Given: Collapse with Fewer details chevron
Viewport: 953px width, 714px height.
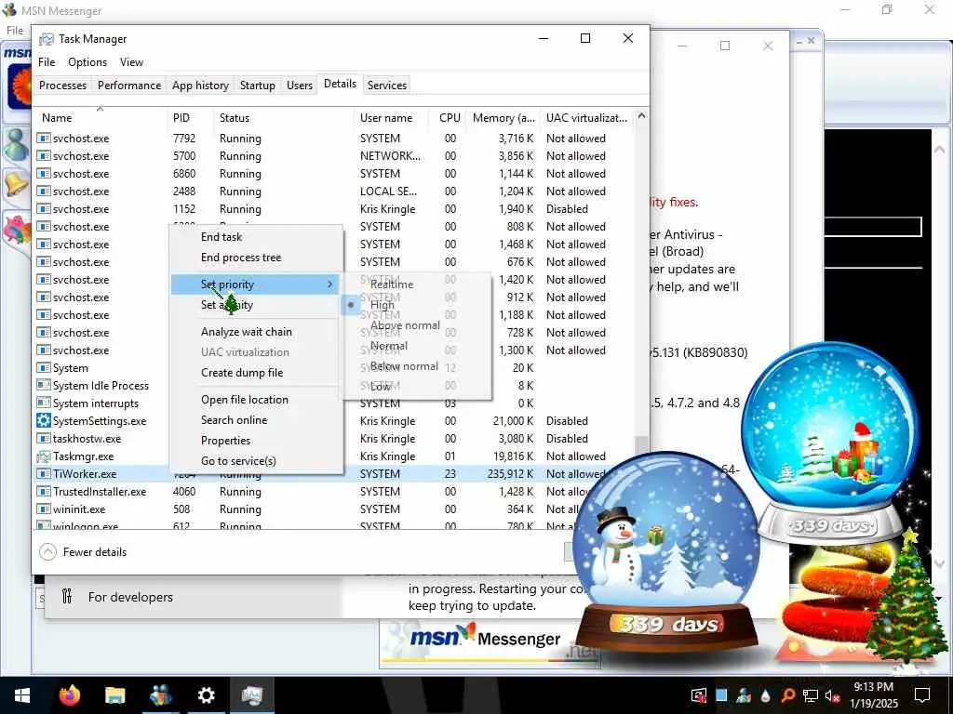Looking at the screenshot, I should 47,552.
